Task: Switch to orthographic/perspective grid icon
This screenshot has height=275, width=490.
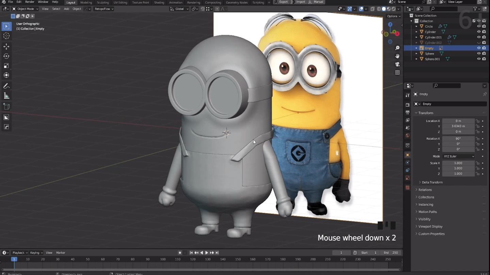Action: [397, 72]
